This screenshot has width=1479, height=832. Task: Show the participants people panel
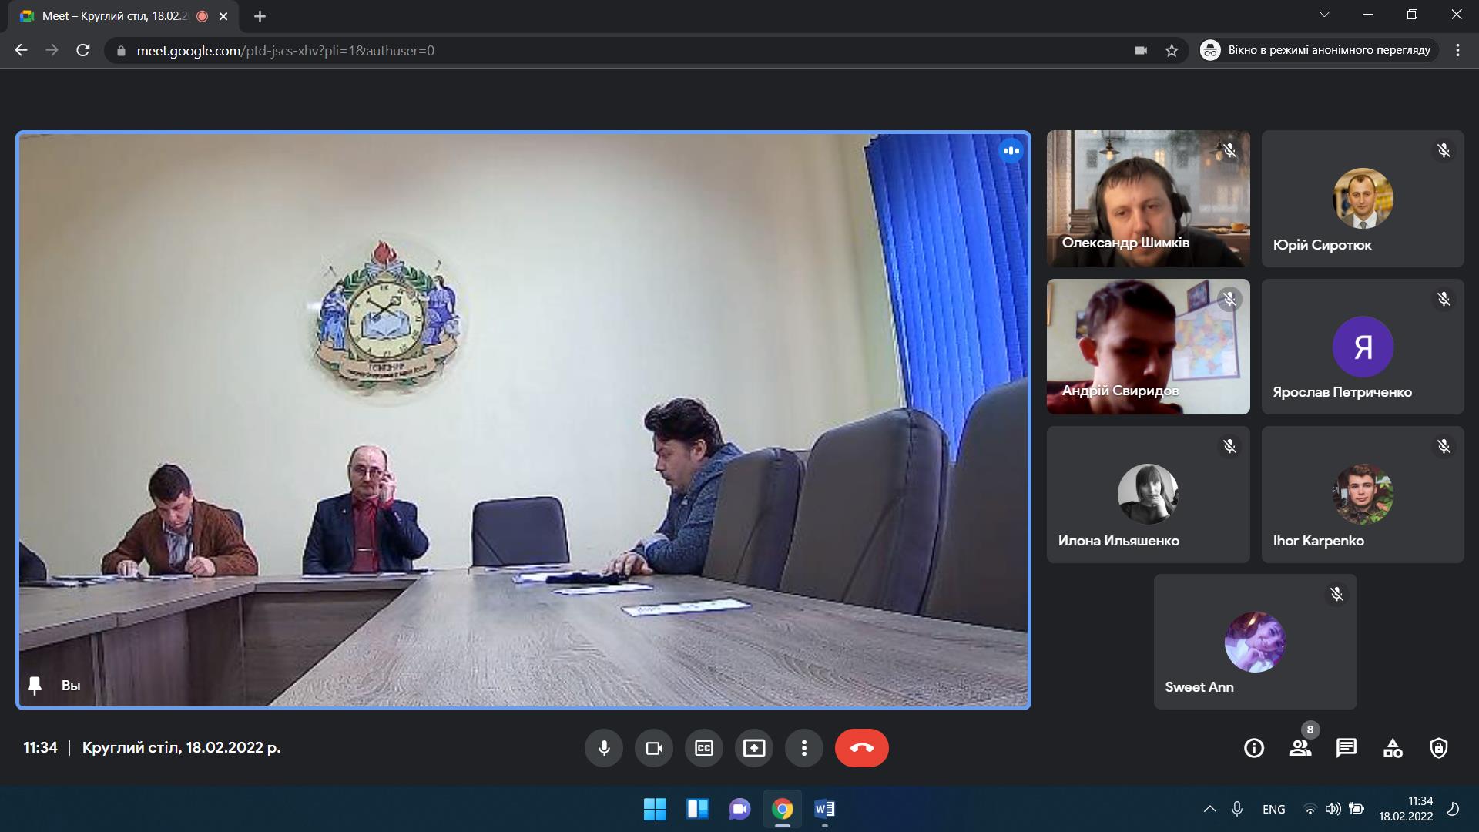click(x=1300, y=748)
